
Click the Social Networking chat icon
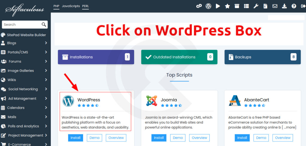tap(3, 89)
